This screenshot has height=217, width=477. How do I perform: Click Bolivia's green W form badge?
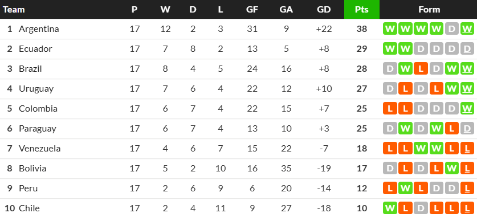451,169
